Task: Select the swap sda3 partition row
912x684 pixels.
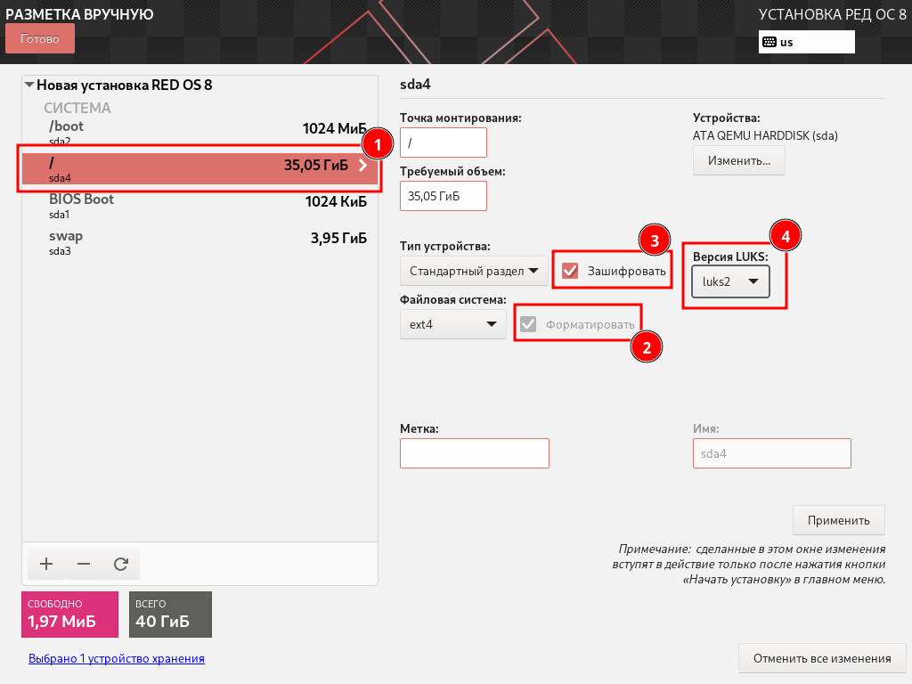Action: click(x=200, y=242)
